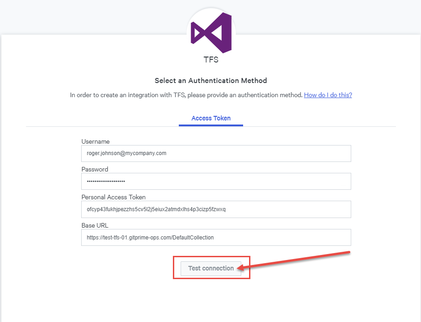The width and height of the screenshot is (421, 322).
Task: Click the Base URL label
Action: (x=95, y=225)
